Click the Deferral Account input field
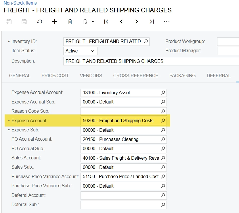This screenshot has width=239, height=213. click(120, 195)
